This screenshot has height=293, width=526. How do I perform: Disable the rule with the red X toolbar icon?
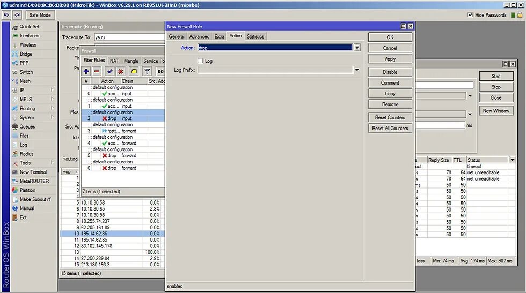click(x=120, y=71)
